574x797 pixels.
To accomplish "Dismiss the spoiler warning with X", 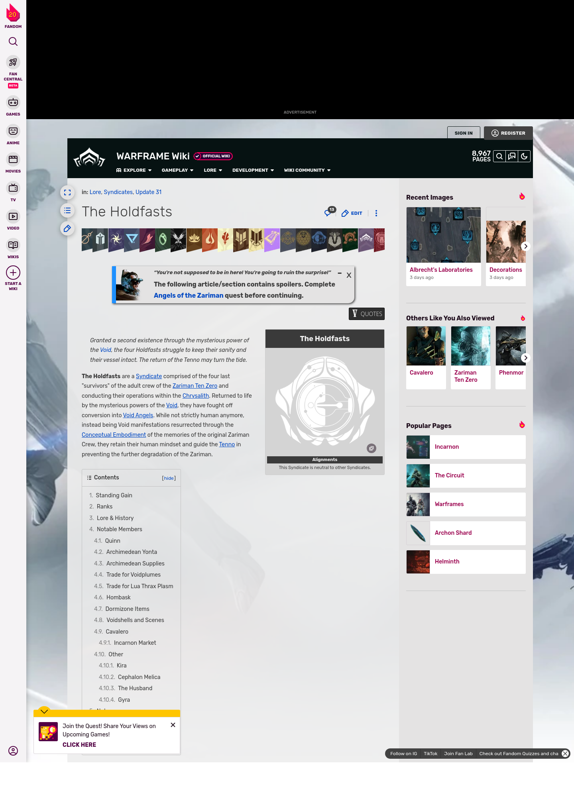I will click(x=349, y=275).
